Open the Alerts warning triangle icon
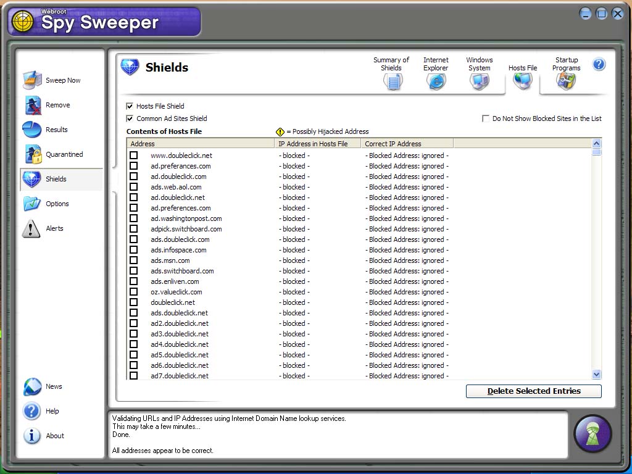The height and width of the screenshot is (474, 632). coord(31,228)
